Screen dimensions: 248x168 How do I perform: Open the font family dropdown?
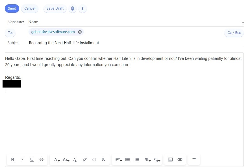point(56,160)
